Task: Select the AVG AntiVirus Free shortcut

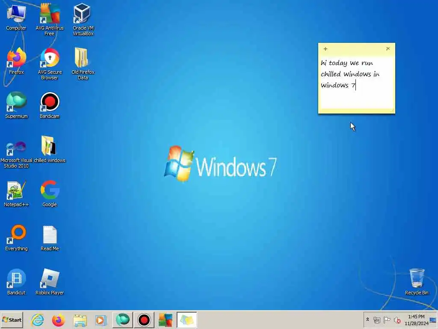Action: tap(50, 20)
